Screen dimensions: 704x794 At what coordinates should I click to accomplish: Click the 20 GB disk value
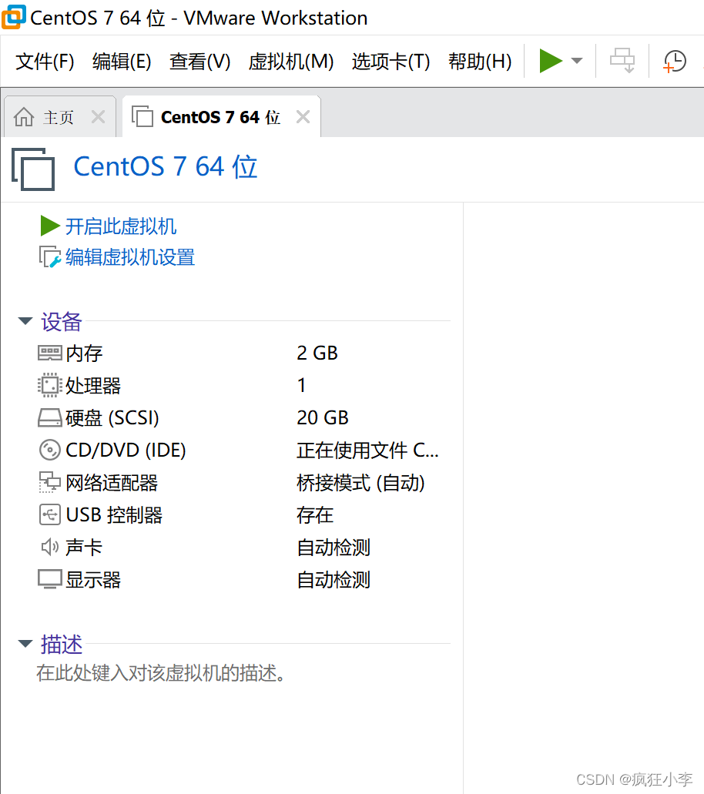323,417
